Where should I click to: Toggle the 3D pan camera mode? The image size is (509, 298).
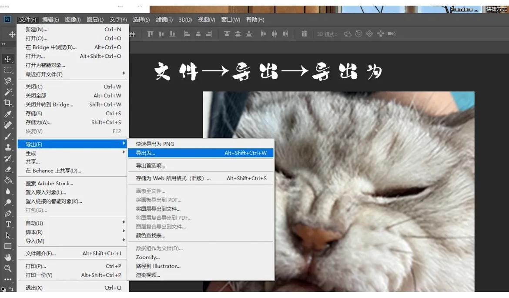(x=369, y=33)
